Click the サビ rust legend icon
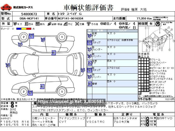Image resolution: width=175 pixels, height=131 pixels. 65,24
